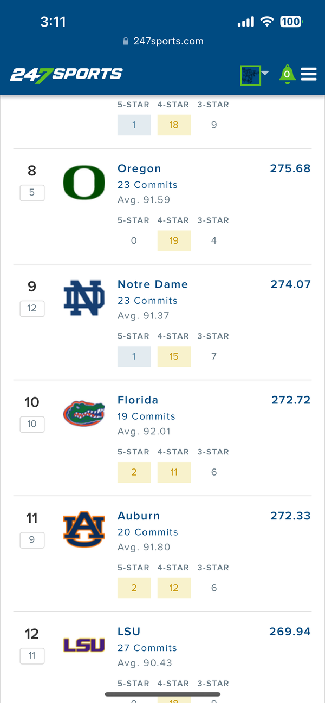Screen dimensions: 325x703
Task: Select Notre Dame's 5-star count box
Action: click(x=134, y=356)
